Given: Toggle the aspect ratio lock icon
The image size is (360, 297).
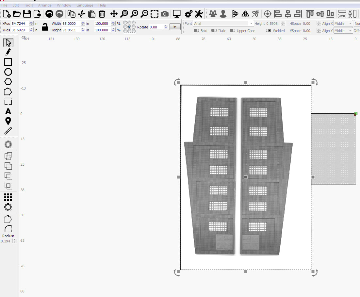Looking at the screenshot, I should (45, 27).
